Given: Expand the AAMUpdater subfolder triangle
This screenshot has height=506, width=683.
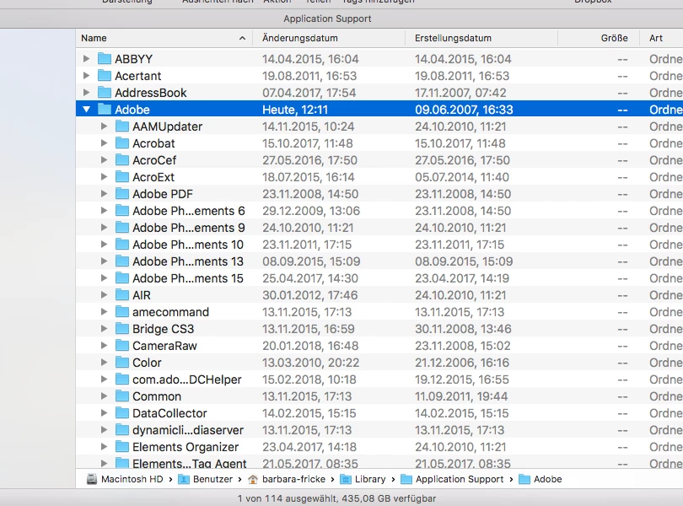Looking at the screenshot, I should coord(104,126).
